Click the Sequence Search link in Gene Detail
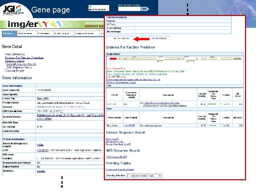 [15, 61]
